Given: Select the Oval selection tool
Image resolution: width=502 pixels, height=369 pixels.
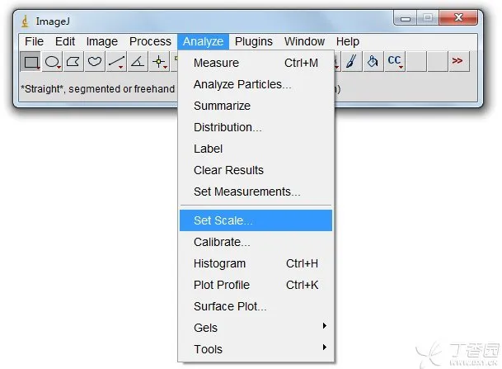Looking at the screenshot, I should (x=52, y=62).
